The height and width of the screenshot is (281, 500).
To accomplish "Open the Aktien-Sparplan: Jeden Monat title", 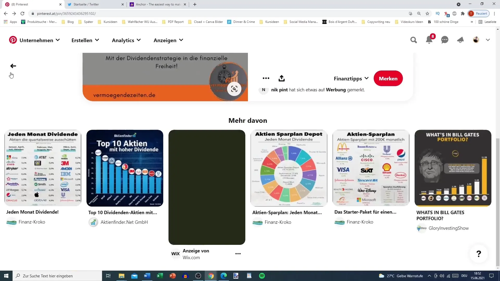I will point(287,213).
